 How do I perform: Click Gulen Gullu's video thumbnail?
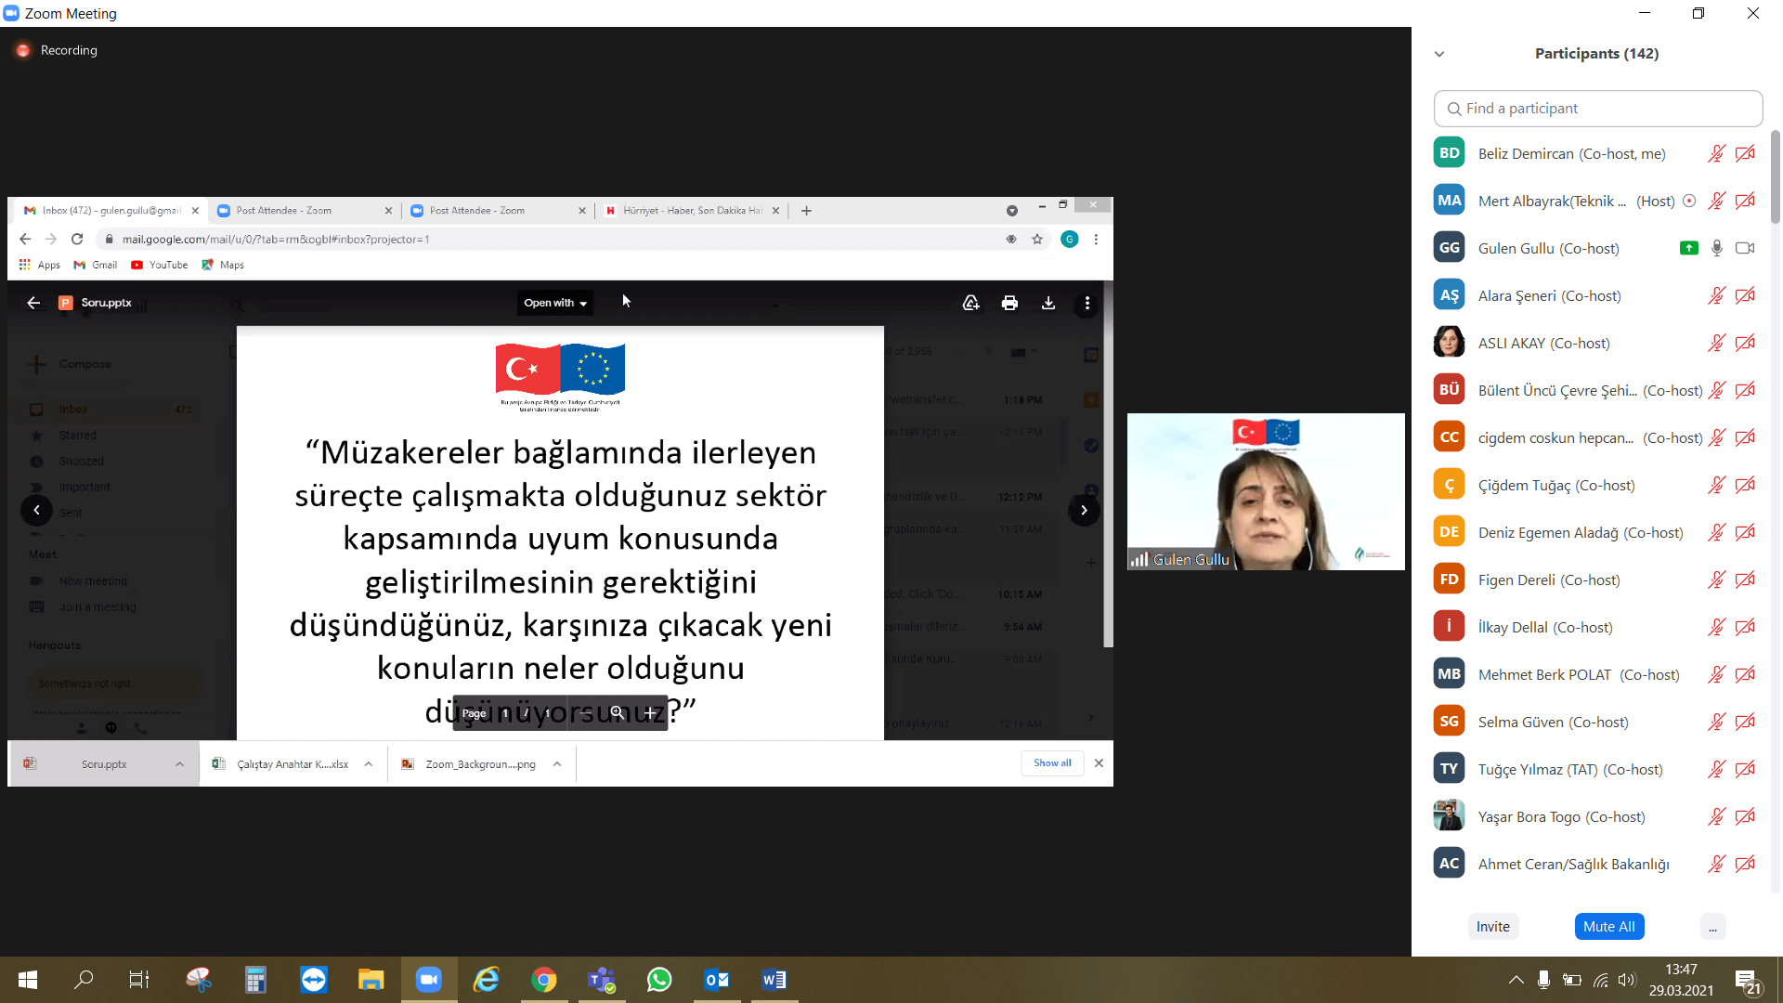tap(1266, 491)
